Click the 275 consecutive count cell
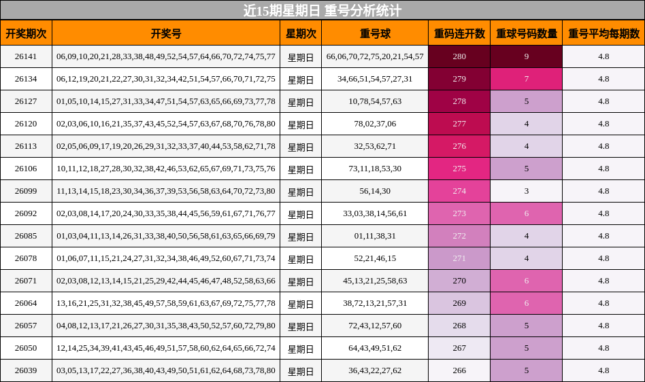This screenshot has height=382, width=645. (459, 169)
